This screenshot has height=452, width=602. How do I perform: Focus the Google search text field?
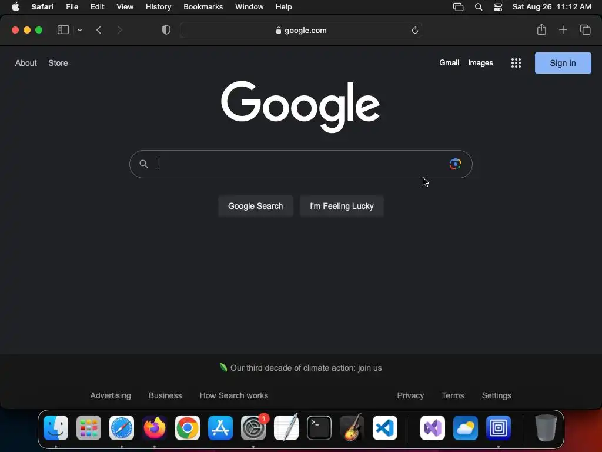pyautogui.click(x=300, y=164)
